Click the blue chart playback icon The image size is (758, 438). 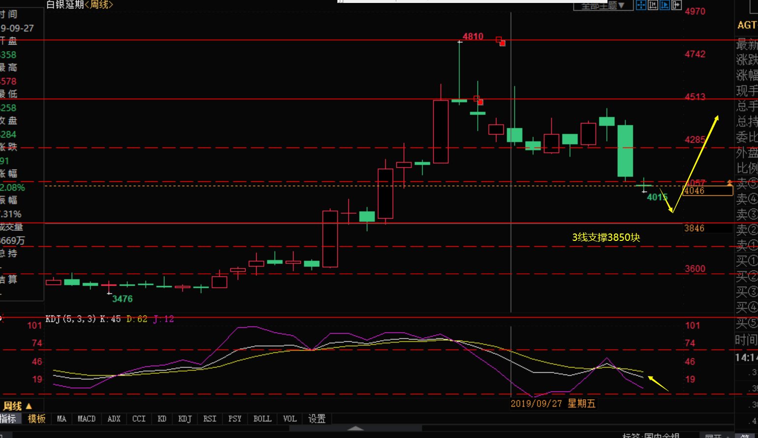(x=665, y=5)
